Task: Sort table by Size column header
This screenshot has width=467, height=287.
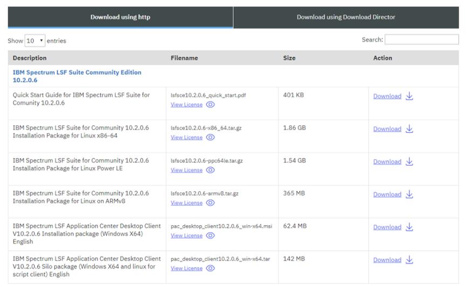Action: pos(289,58)
